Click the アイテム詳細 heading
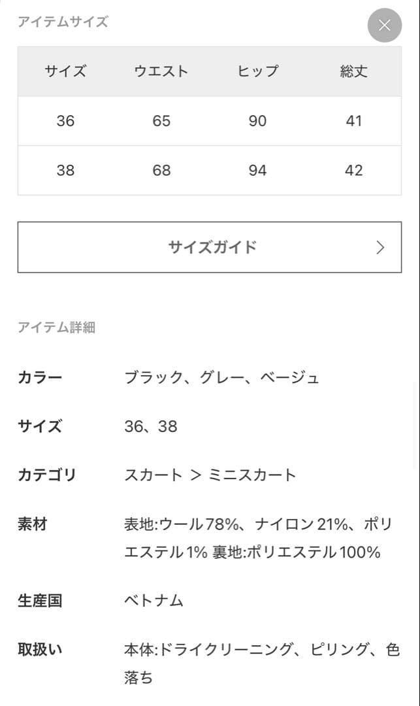 click(57, 328)
